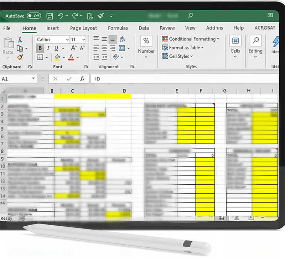
Task: Click the Increase Font Size icon
Action: tap(74, 48)
